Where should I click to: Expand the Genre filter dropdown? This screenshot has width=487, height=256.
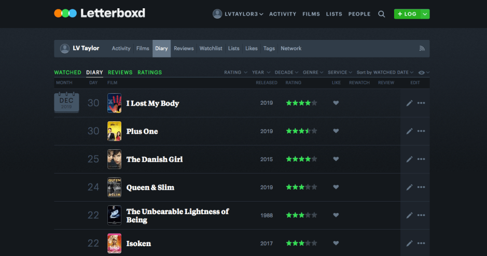pyautogui.click(x=313, y=73)
